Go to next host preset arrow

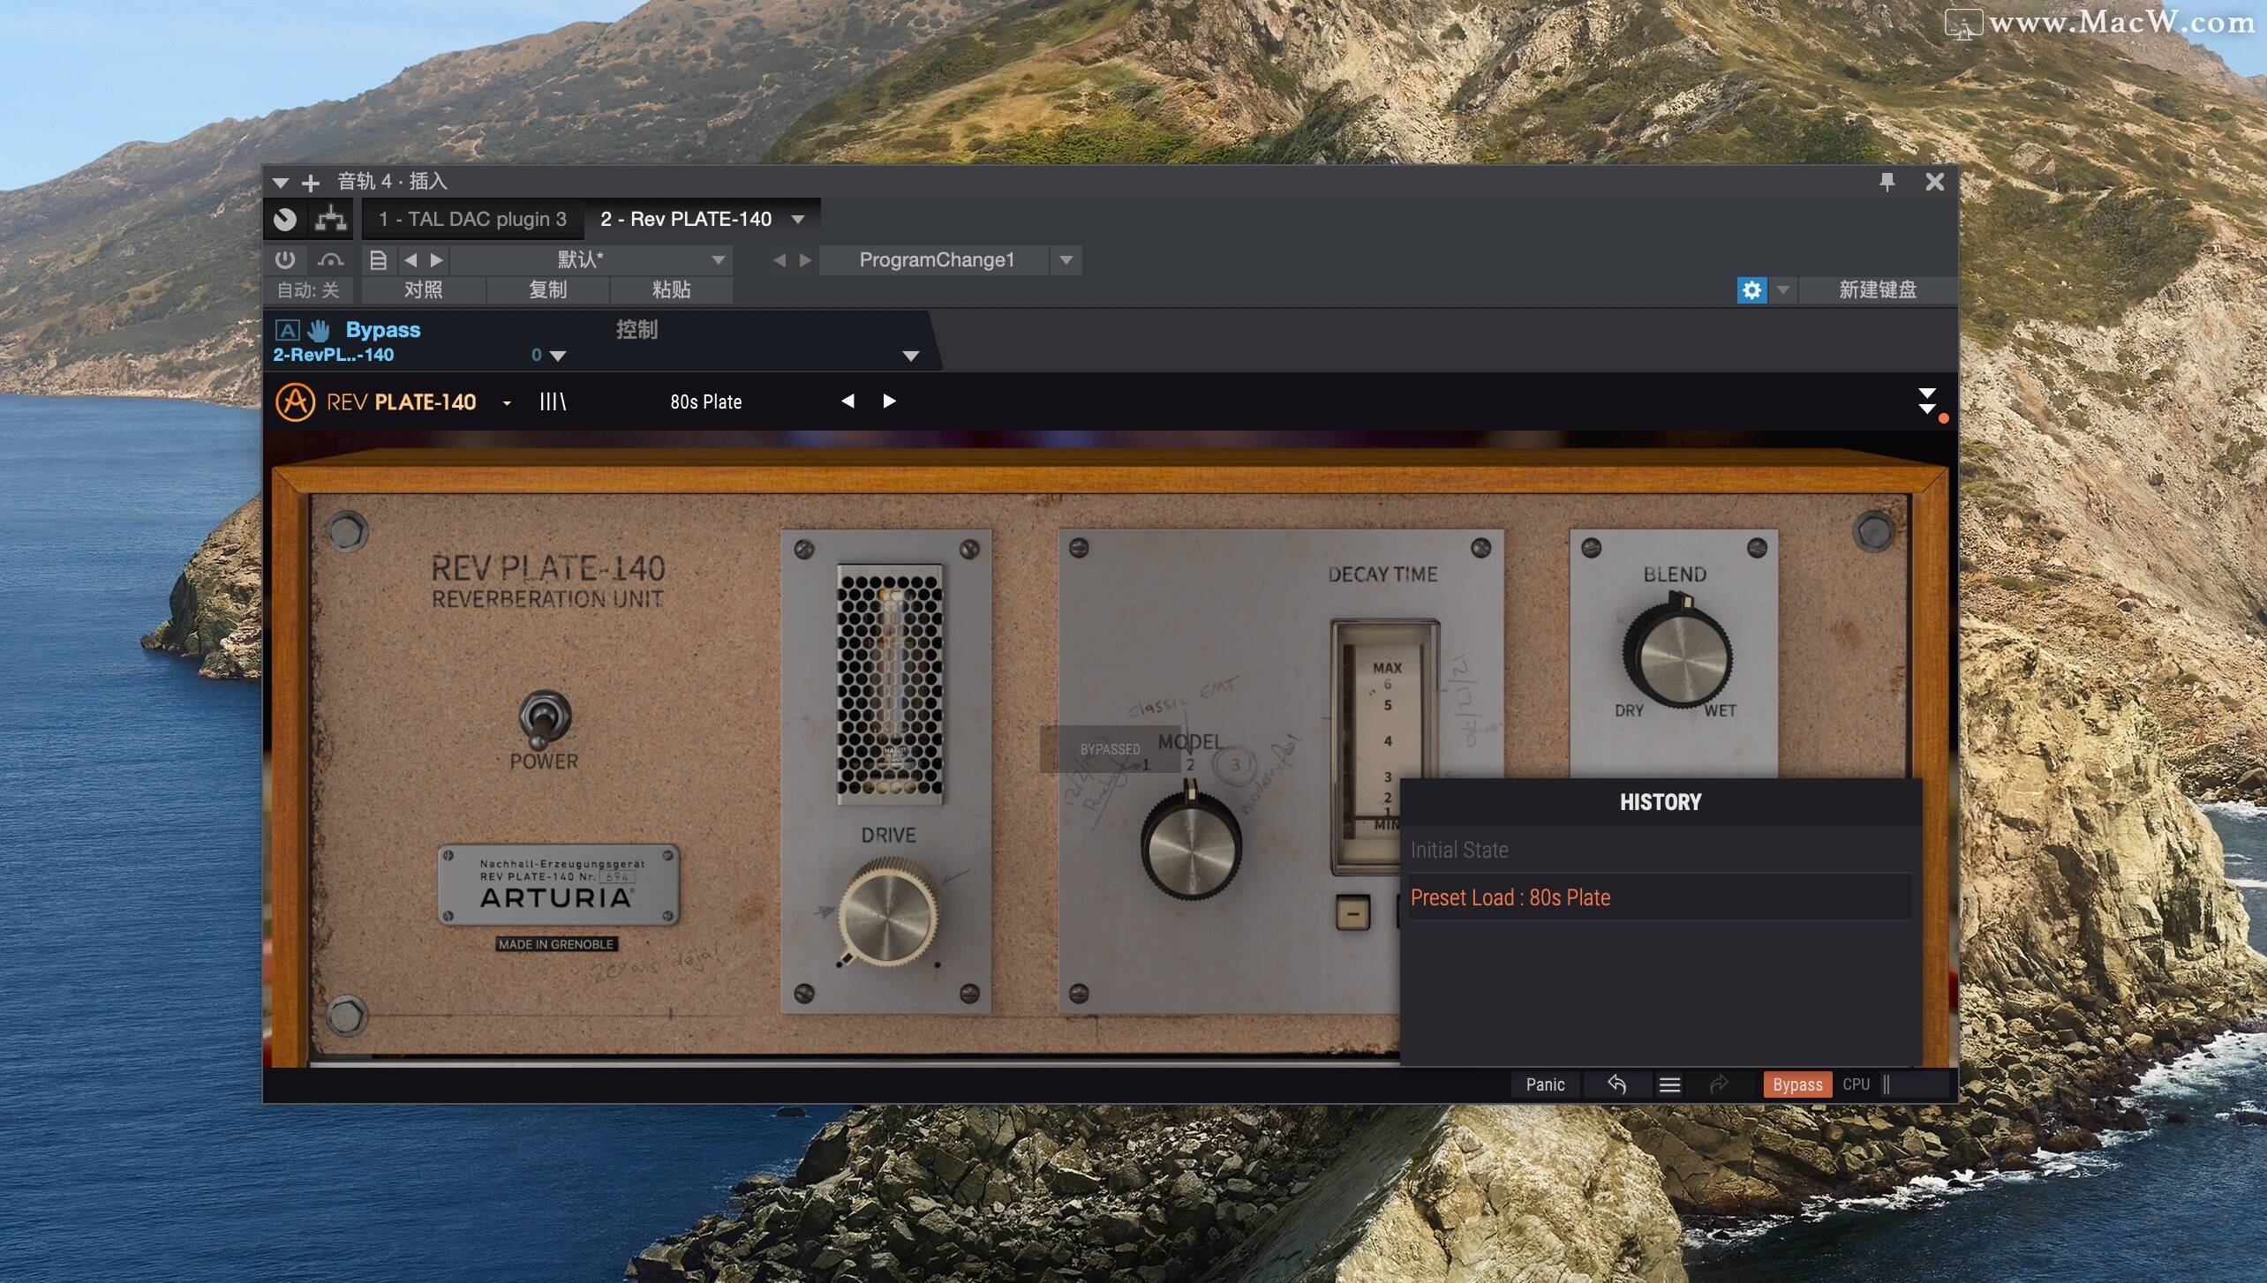[x=436, y=259]
